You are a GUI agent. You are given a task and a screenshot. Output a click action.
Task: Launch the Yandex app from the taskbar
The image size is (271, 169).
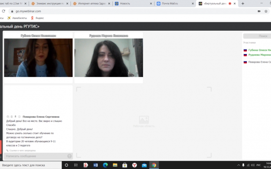[x=86, y=165]
